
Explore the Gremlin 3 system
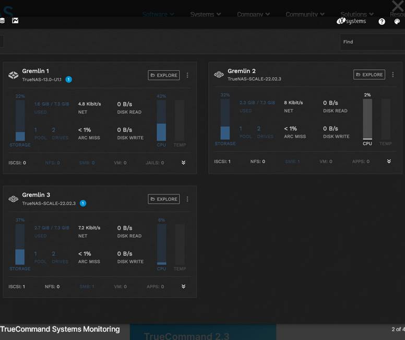(x=164, y=199)
